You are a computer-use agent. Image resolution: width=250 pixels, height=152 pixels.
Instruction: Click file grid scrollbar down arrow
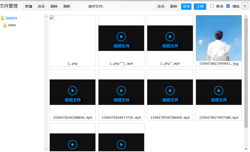coord(246,149)
